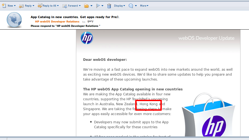Click sender HP webOS Developer Relations

(57, 22)
